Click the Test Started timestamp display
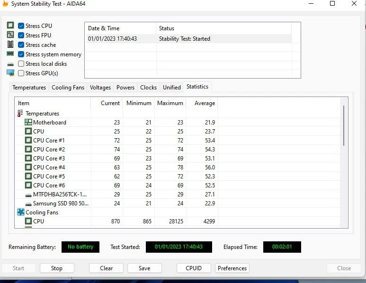Image resolution: width=366 pixels, height=283 pixels. pyautogui.click(x=179, y=247)
